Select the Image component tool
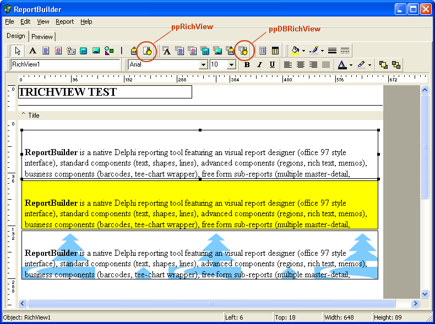 (x=96, y=51)
